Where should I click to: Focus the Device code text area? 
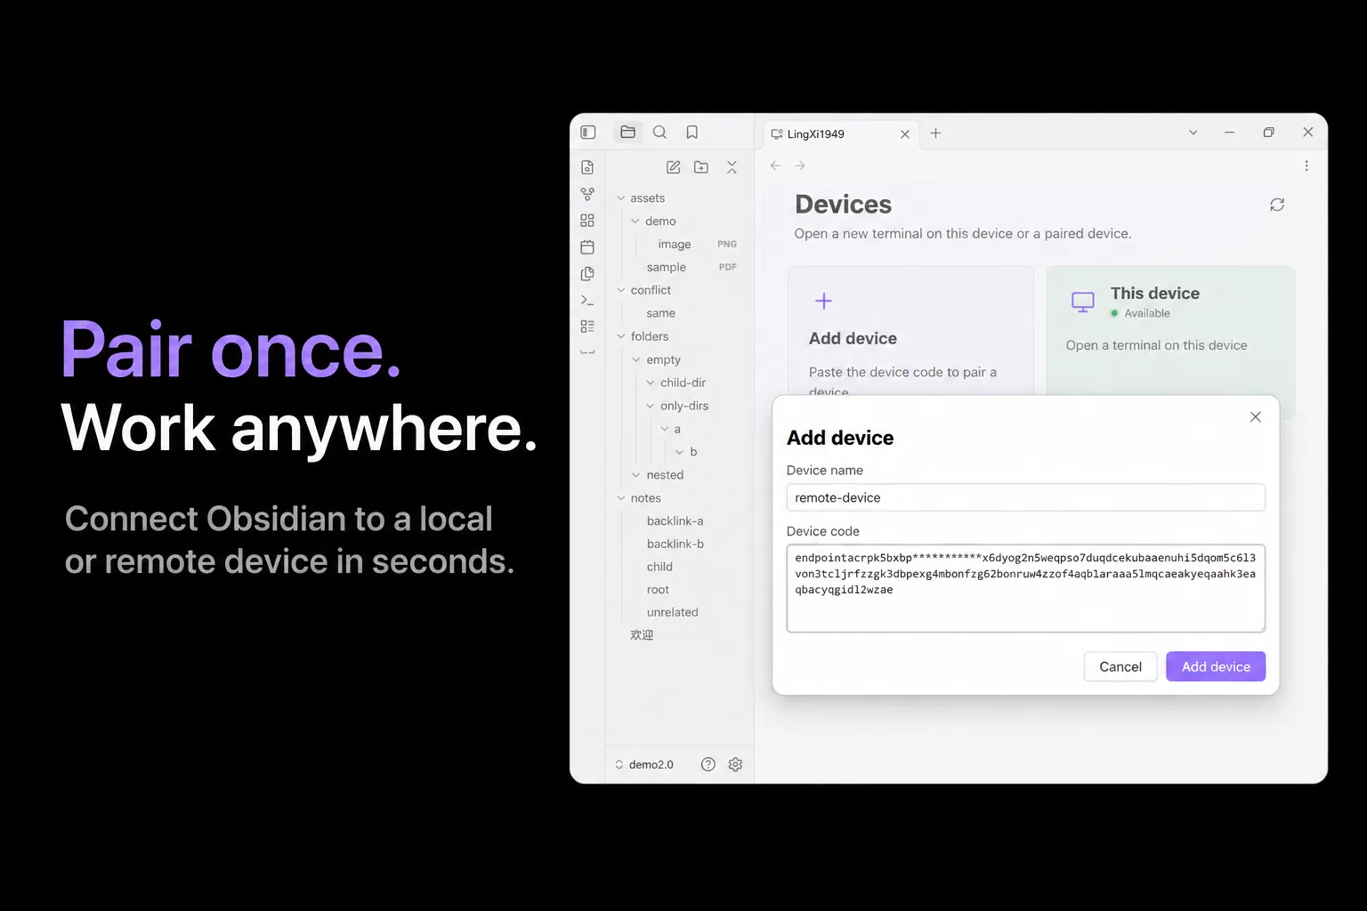coord(1025,588)
